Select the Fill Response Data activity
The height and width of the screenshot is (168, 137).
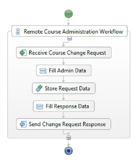click(64, 106)
